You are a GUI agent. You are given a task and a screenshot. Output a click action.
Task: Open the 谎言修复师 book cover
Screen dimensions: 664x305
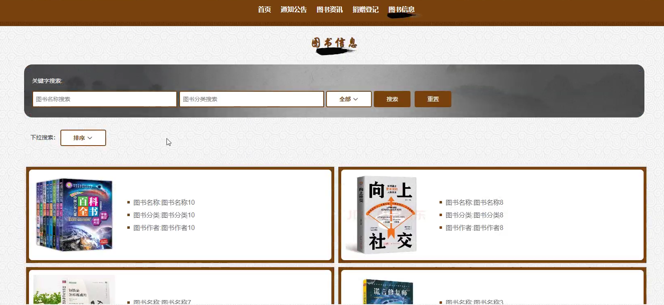tap(388, 292)
